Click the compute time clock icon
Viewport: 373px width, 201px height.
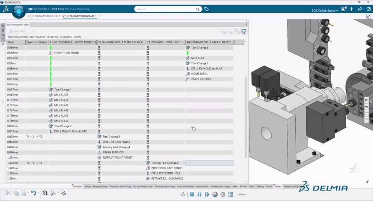point(237,31)
